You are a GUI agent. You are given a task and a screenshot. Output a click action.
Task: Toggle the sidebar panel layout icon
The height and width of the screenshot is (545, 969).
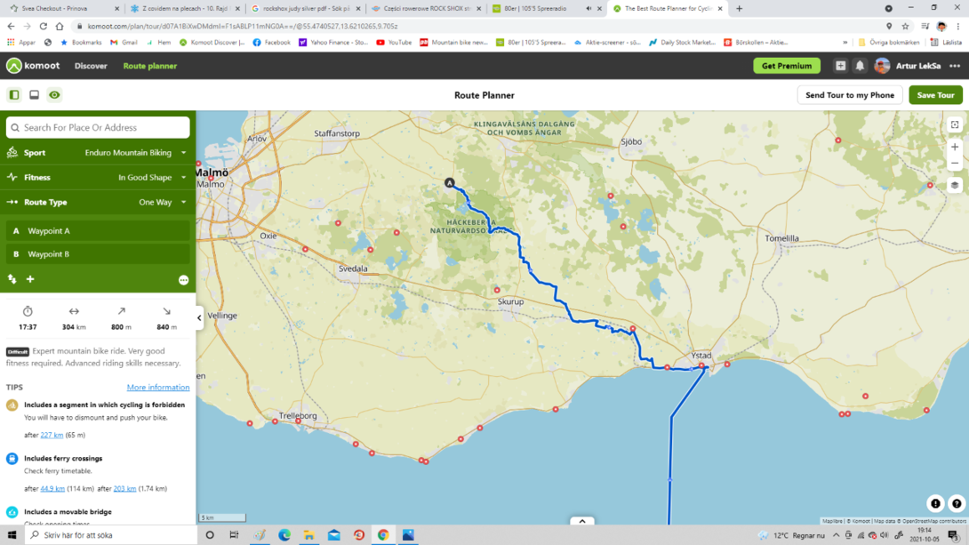pos(14,95)
